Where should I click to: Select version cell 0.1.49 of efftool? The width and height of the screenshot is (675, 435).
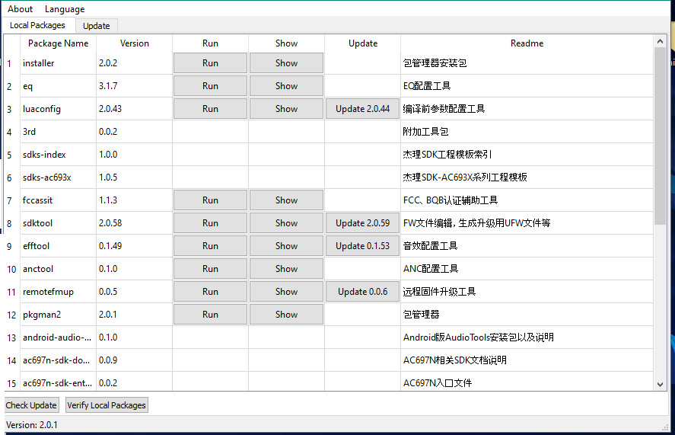(x=134, y=246)
